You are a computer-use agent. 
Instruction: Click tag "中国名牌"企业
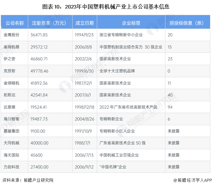tap(113, 167)
